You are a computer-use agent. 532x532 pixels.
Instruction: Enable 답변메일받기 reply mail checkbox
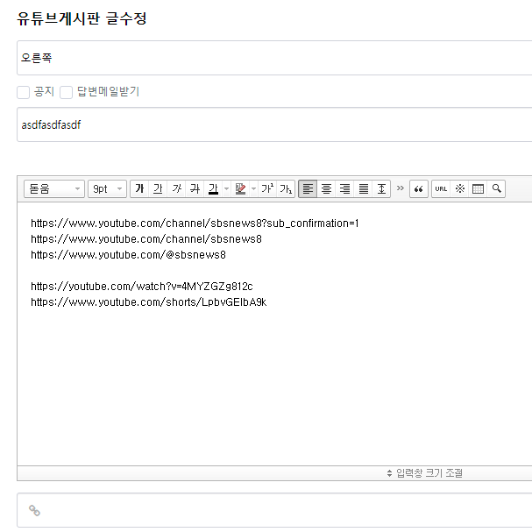[66, 92]
